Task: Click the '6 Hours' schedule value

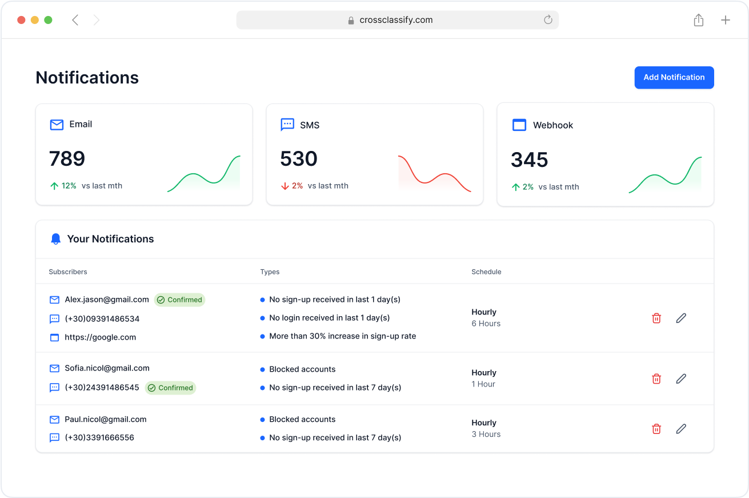Action: click(x=486, y=324)
